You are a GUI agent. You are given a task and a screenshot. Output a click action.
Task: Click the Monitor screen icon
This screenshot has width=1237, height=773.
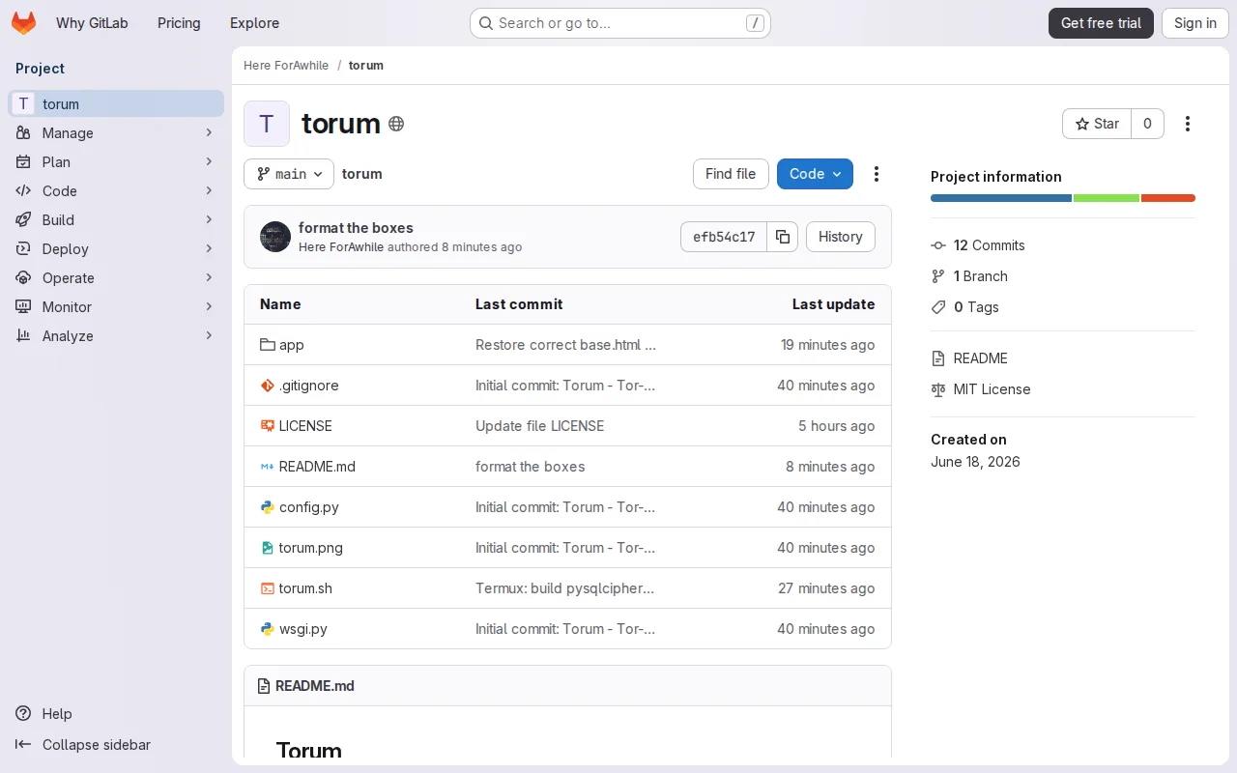(x=23, y=306)
